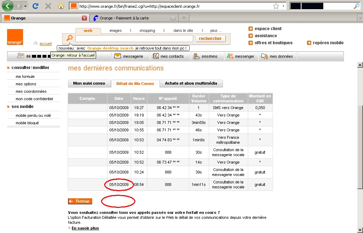363x233 pixels.
Task: Open mon code confidentiel in sidebar
Action: (34, 99)
